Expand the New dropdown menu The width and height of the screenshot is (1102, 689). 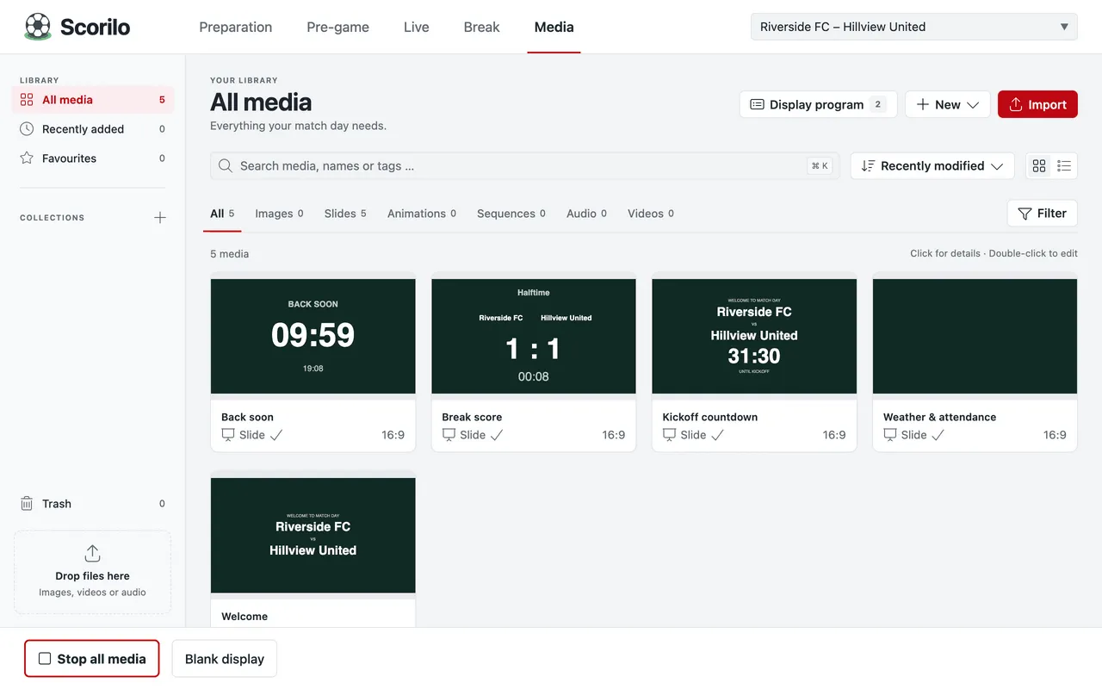(948, 104)
